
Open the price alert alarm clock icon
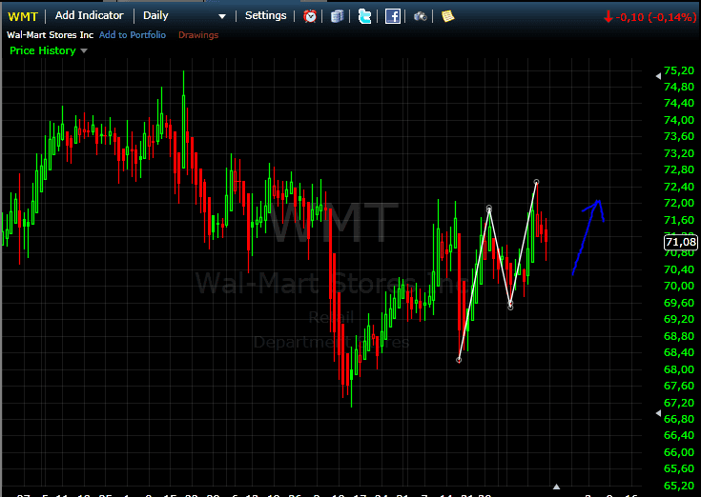coord(310,16)
